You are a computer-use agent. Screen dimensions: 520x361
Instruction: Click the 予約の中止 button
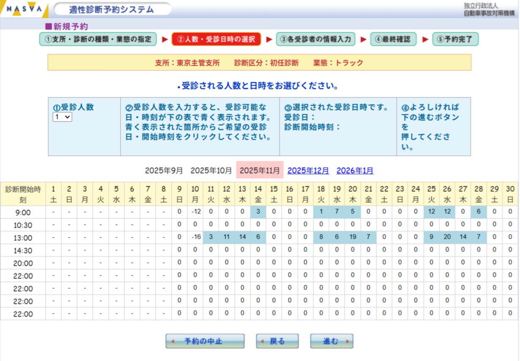205,341
